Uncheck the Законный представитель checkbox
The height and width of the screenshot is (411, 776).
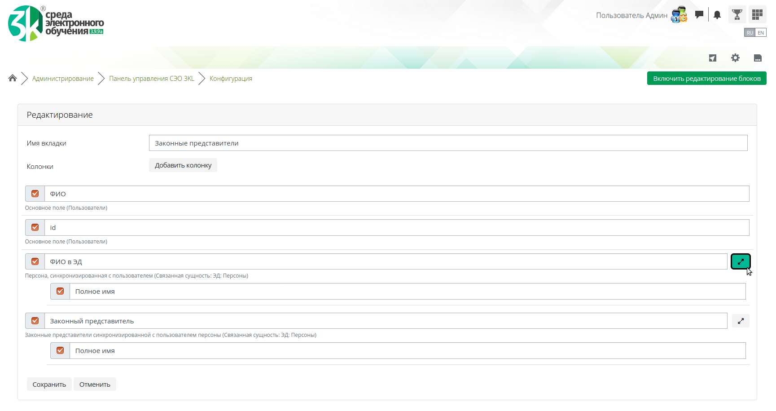[35, 321]
